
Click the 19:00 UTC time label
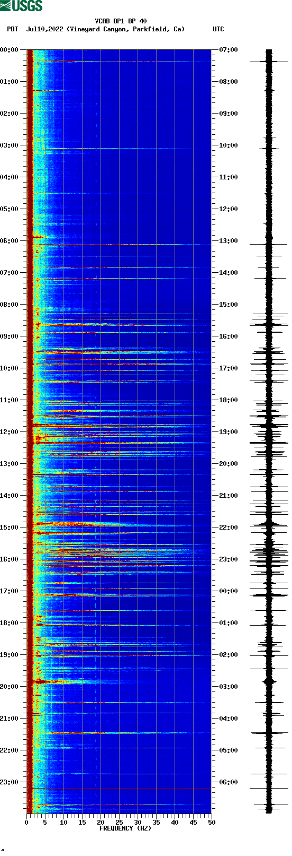pos(229,432)
